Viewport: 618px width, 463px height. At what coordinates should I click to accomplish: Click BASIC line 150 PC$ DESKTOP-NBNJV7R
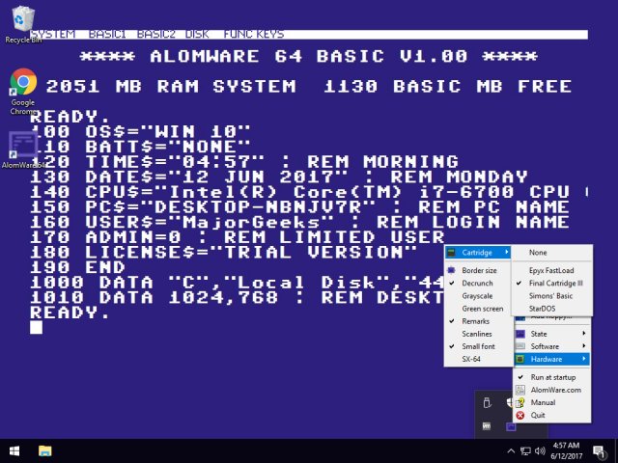299,207
